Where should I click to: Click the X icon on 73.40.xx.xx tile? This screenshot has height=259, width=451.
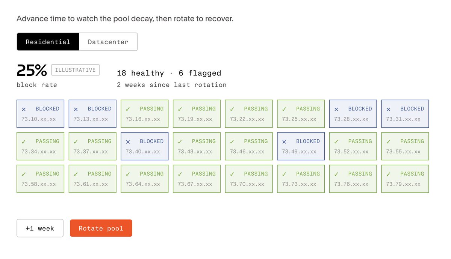(x=128, y=142)
